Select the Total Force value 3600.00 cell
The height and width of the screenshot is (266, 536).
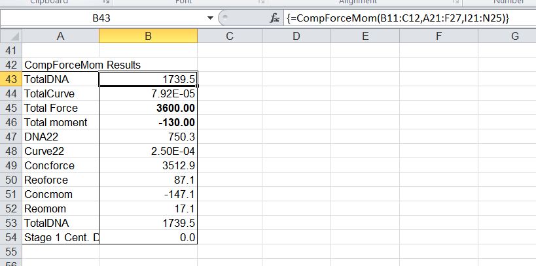pyautogui.click(x=148, y=108)
